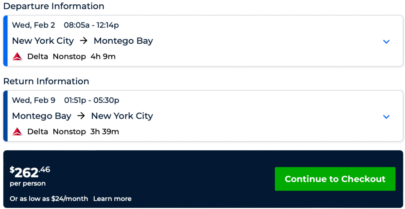Click the Nonstop label on the return flight
This screenshot has width=405, height=209.
click(x=69, y=131)
